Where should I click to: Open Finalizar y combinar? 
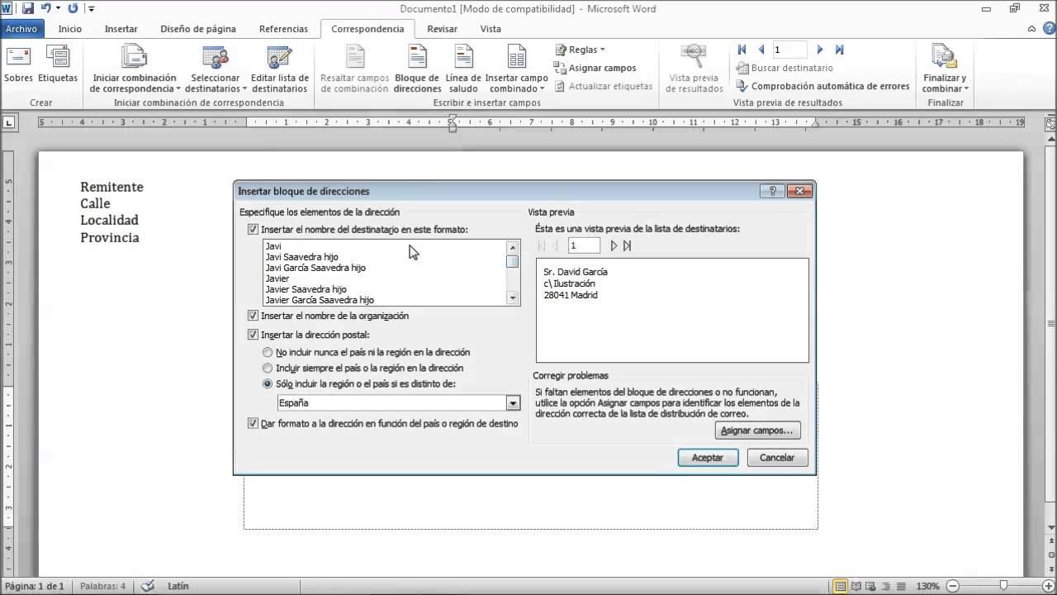[944, 66]
